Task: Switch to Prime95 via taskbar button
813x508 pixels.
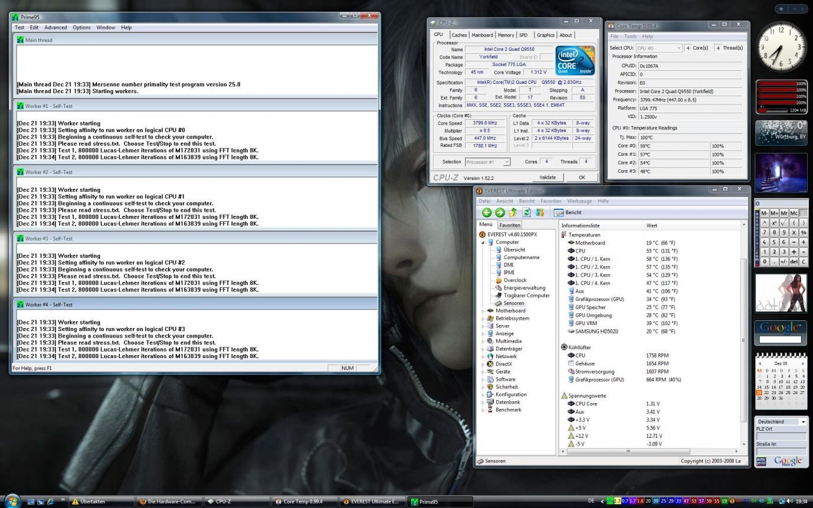Action: [x=441, y=502]
